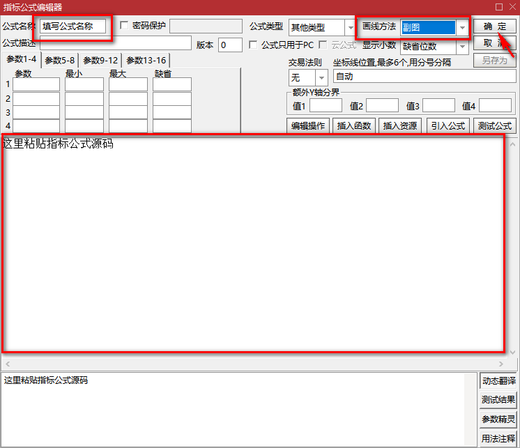Switch to the 参数5-8 tab
Image resolution: width=520 pixels, height=448 pixels.
point(60,61)
